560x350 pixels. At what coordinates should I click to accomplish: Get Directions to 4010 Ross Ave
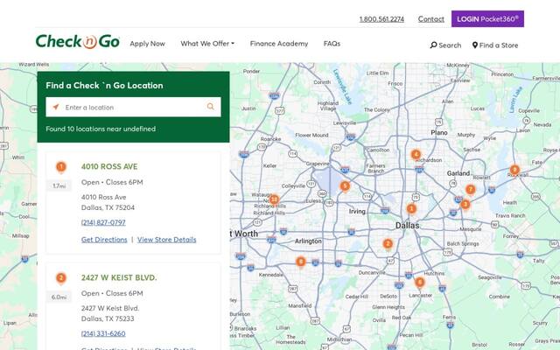coord(104,240)
